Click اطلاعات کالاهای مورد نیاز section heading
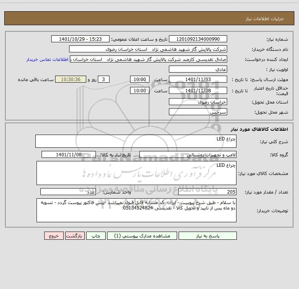 coord(259,129)
